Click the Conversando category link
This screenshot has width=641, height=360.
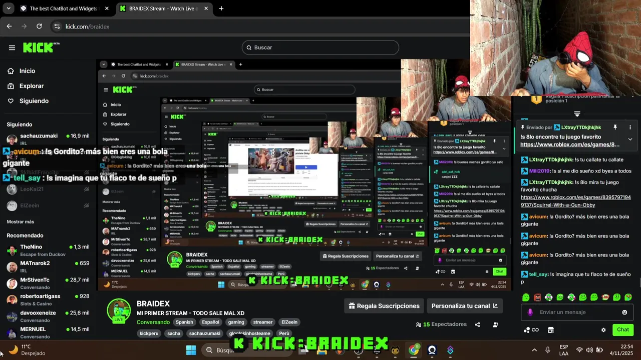click(153, 322)
